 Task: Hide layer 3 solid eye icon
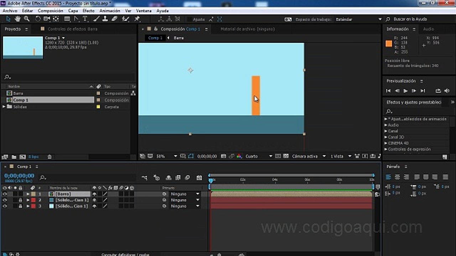(5, 206)
